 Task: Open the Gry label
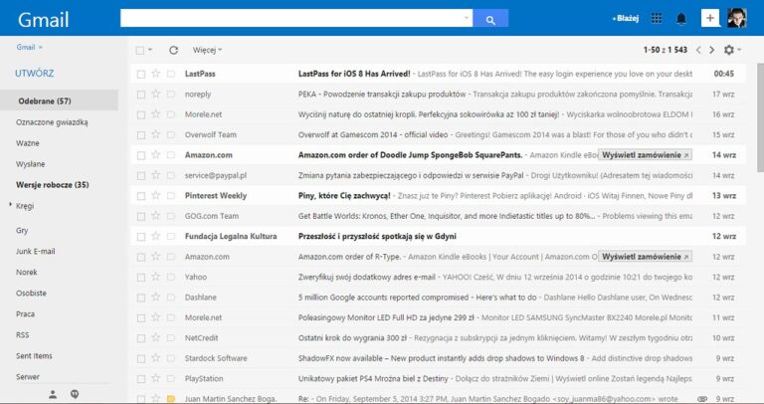[x=22, y=231]
